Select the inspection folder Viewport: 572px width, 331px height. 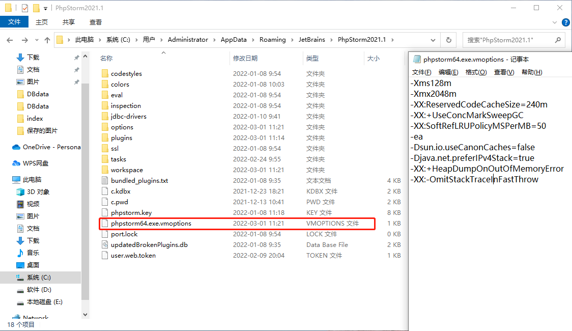[126, 106]
